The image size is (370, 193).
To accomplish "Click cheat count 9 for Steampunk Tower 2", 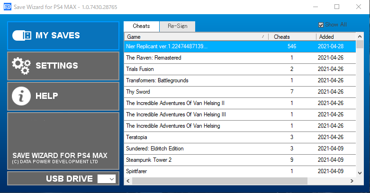I will click(292, 160).
